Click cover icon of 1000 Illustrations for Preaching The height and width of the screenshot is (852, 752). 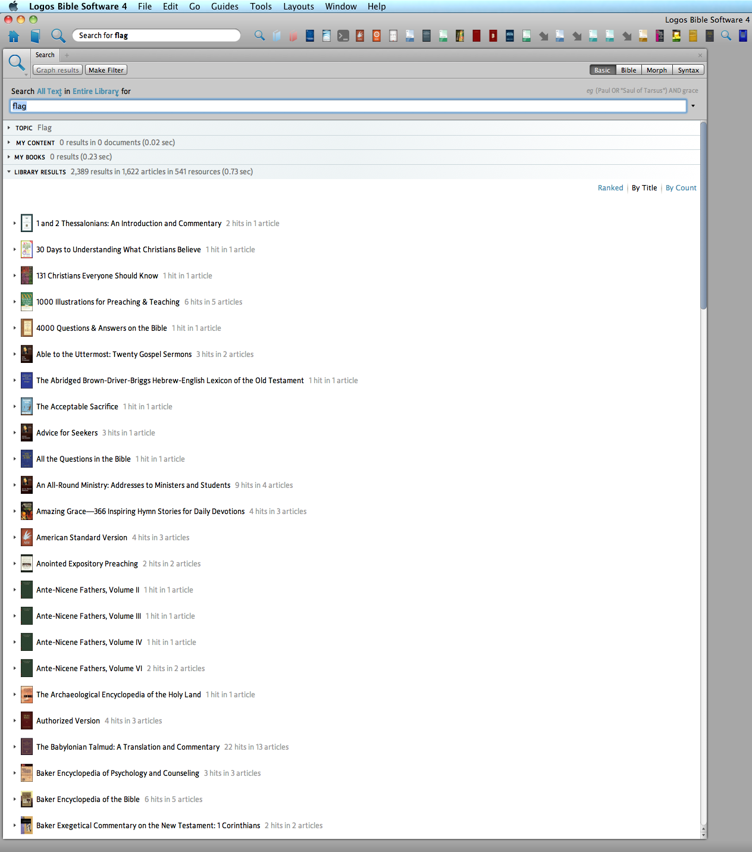pyautogui.click(x=27, y=302)
